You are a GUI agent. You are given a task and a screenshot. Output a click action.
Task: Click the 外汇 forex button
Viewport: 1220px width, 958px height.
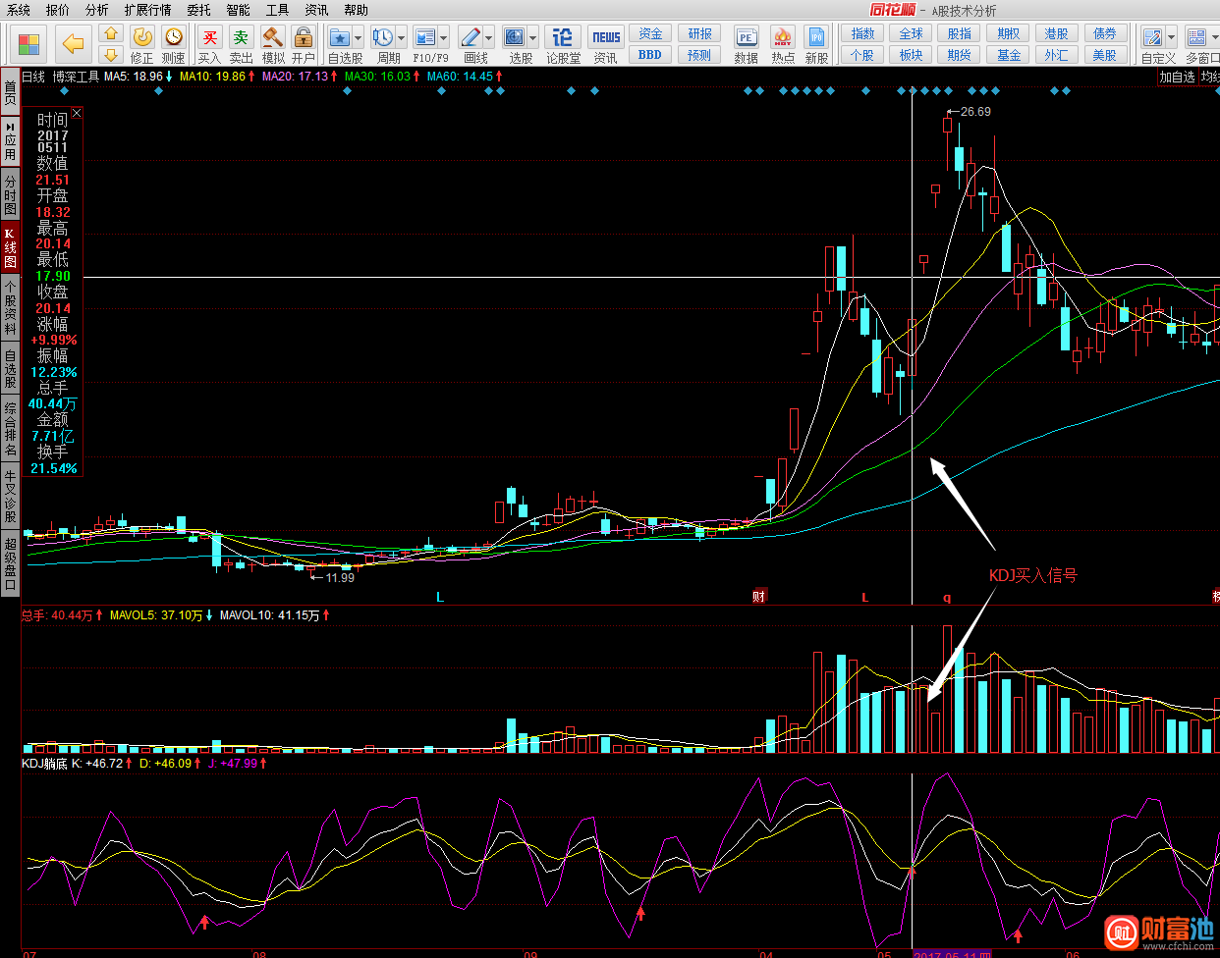pos(1057,55)
